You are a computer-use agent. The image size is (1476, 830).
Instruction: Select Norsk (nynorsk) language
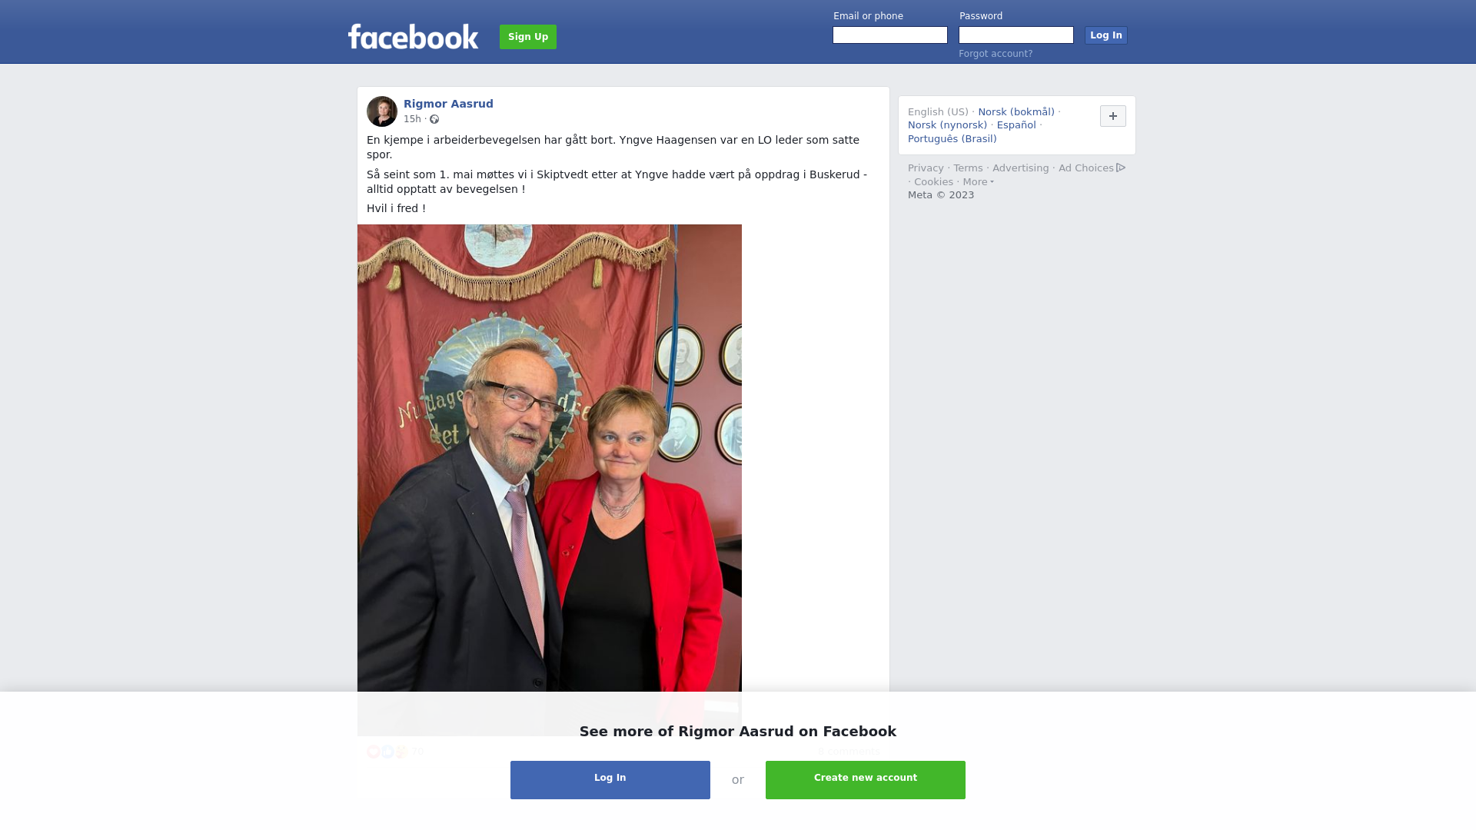(947, 125)
